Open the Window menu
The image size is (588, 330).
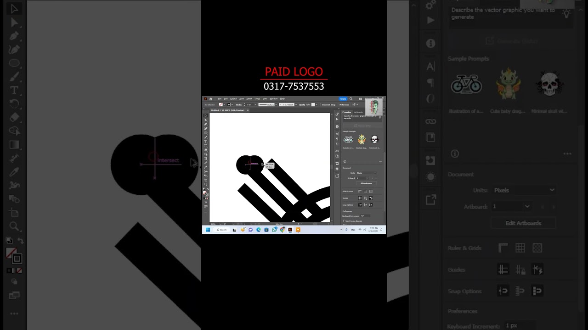(x=274, y=99)
